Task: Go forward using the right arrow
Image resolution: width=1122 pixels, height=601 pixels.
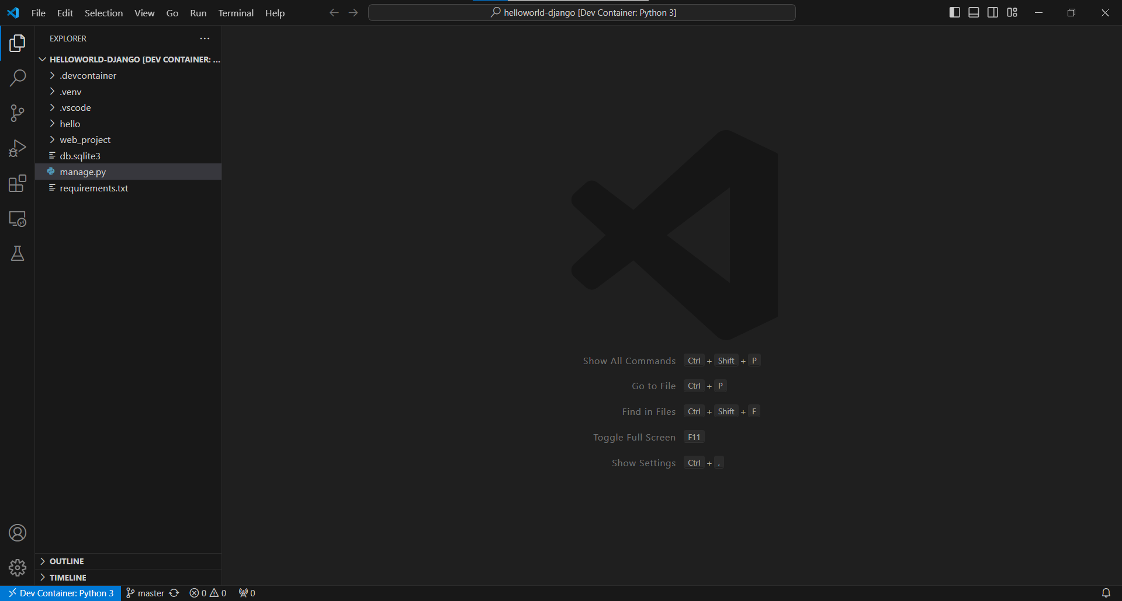Action: (353, 13)
